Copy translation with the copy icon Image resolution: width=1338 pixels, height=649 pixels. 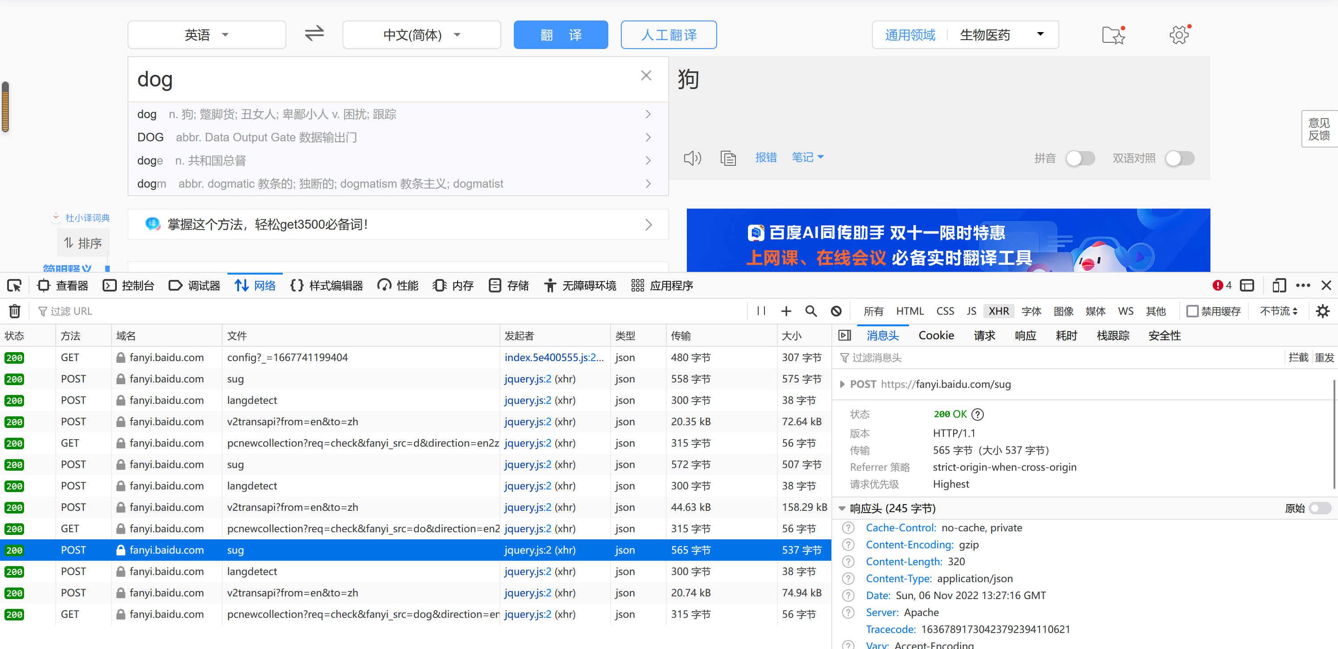728,158
